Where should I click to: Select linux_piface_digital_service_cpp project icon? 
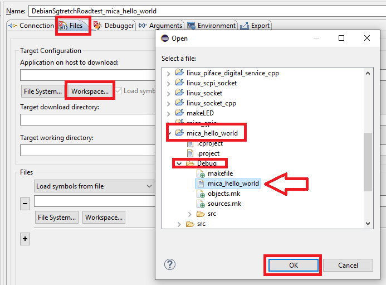(179, 73)
